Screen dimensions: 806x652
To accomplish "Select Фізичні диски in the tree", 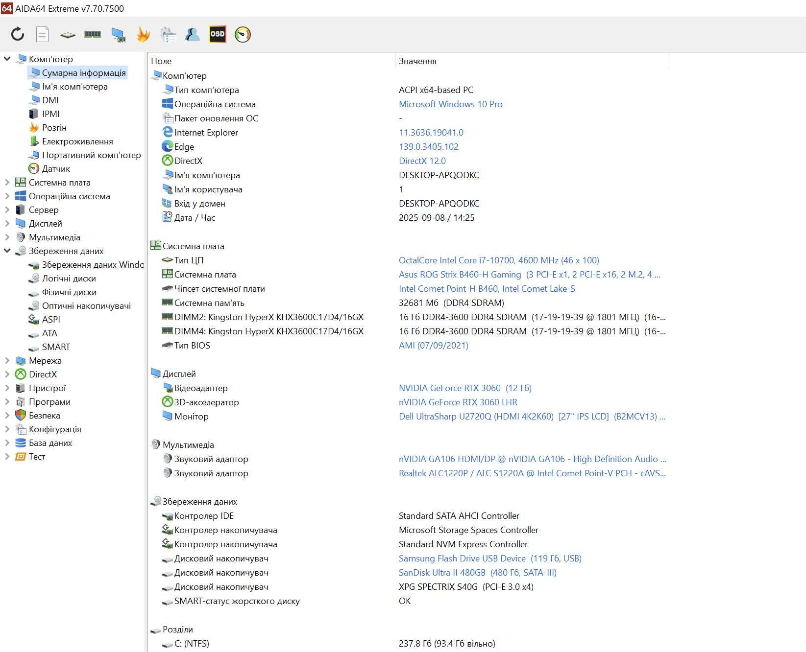I will pos(69,292).
